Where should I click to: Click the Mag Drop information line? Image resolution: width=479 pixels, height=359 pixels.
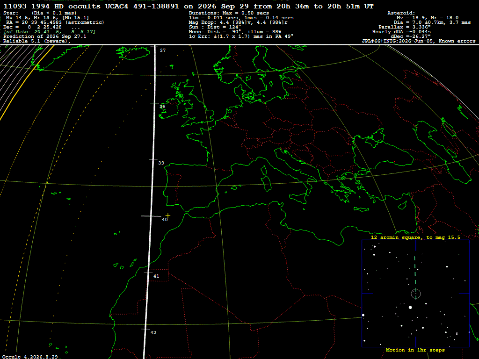[238, 22]
